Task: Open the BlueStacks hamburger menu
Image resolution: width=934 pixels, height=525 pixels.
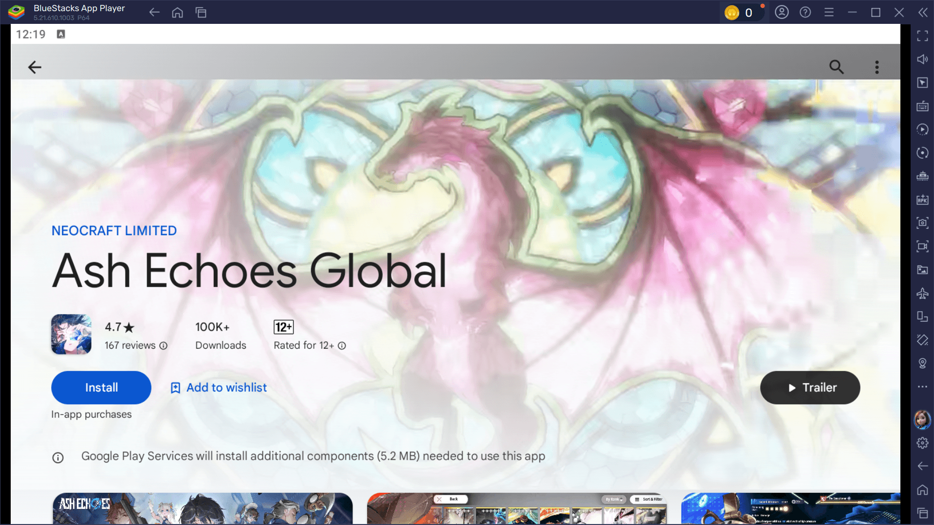Action: tap(829, 12)
